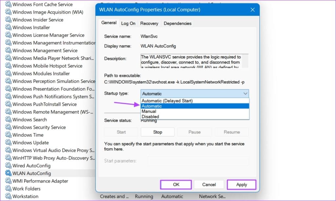Switch to the Recovery tab
This screenshot has height=201, width=336.
point(149,23)
